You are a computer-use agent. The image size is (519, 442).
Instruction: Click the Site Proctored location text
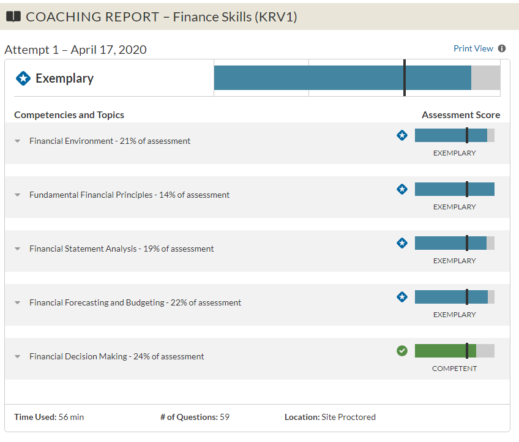click(x=348, y=417)
